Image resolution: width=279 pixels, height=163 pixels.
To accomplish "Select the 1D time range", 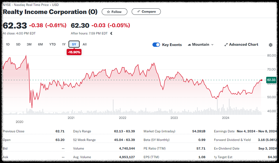I will 8,44.
